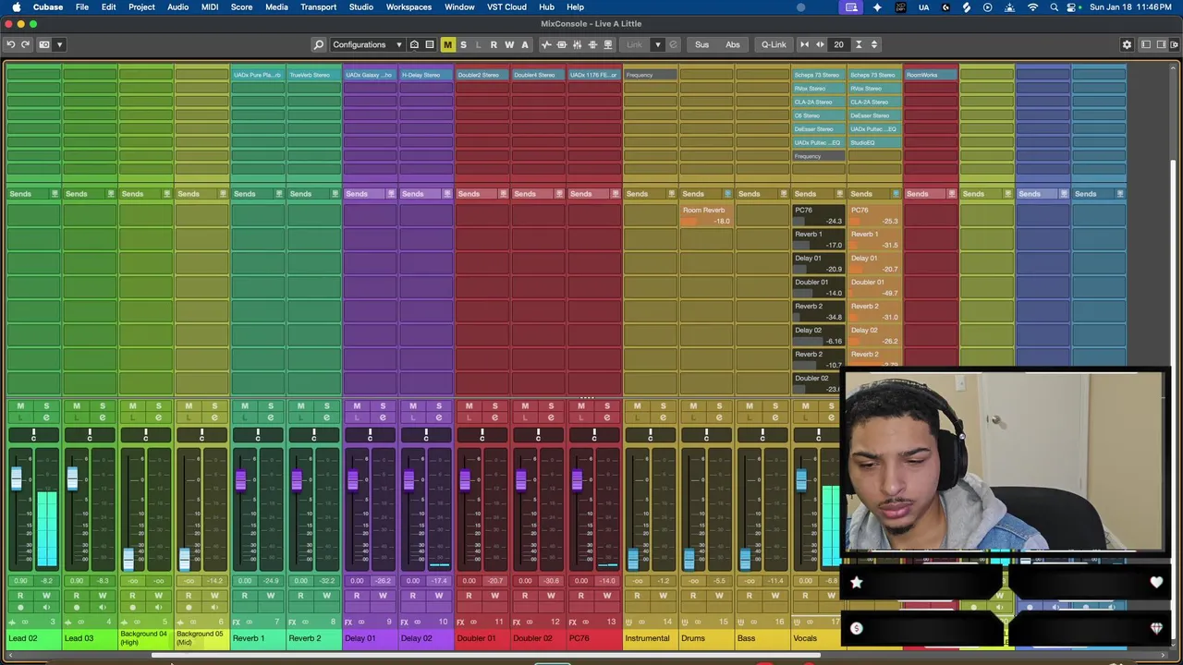Open the Project menu
This screenshot has height=665, width=1183.
click(141, 7)
